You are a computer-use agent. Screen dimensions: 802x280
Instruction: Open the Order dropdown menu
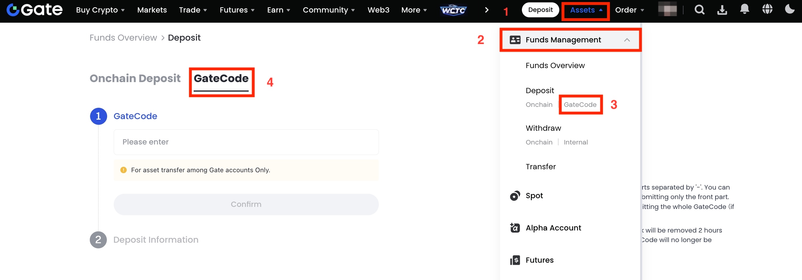pyautogui.click(x=629, y=10)
